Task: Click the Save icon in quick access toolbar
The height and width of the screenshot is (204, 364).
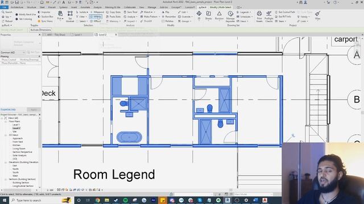Action: pyautogui.click(x=16, y=2)
